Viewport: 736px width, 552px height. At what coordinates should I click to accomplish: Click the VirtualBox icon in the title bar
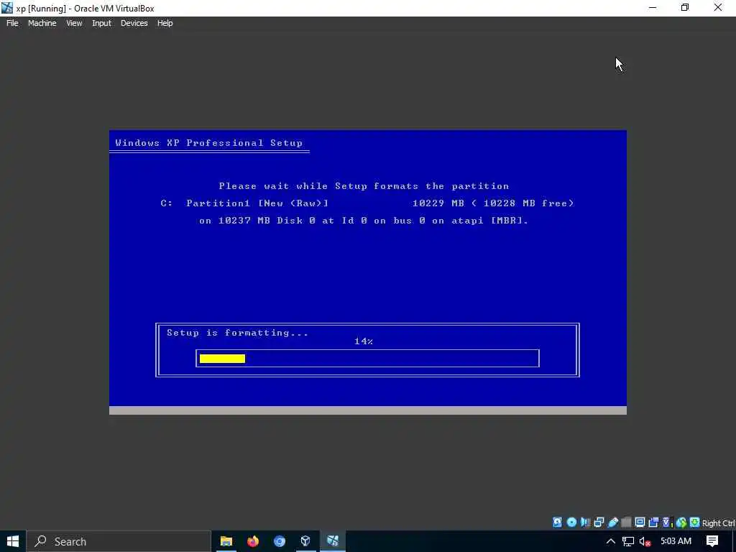7,8
